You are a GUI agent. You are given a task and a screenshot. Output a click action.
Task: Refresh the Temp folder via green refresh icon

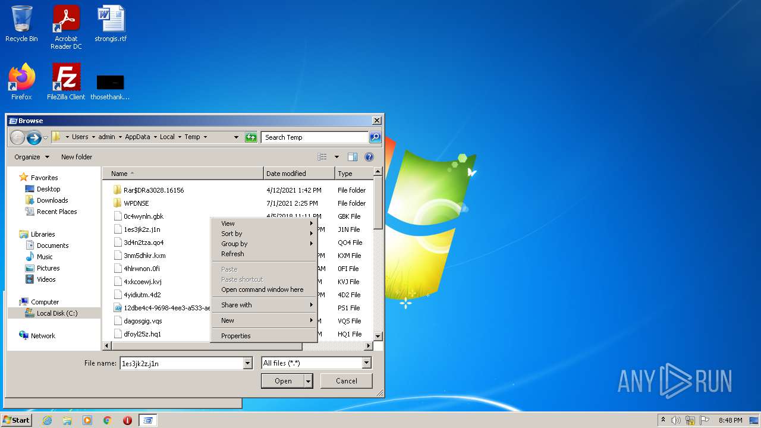pyautogui.click(x=251, y=137)
